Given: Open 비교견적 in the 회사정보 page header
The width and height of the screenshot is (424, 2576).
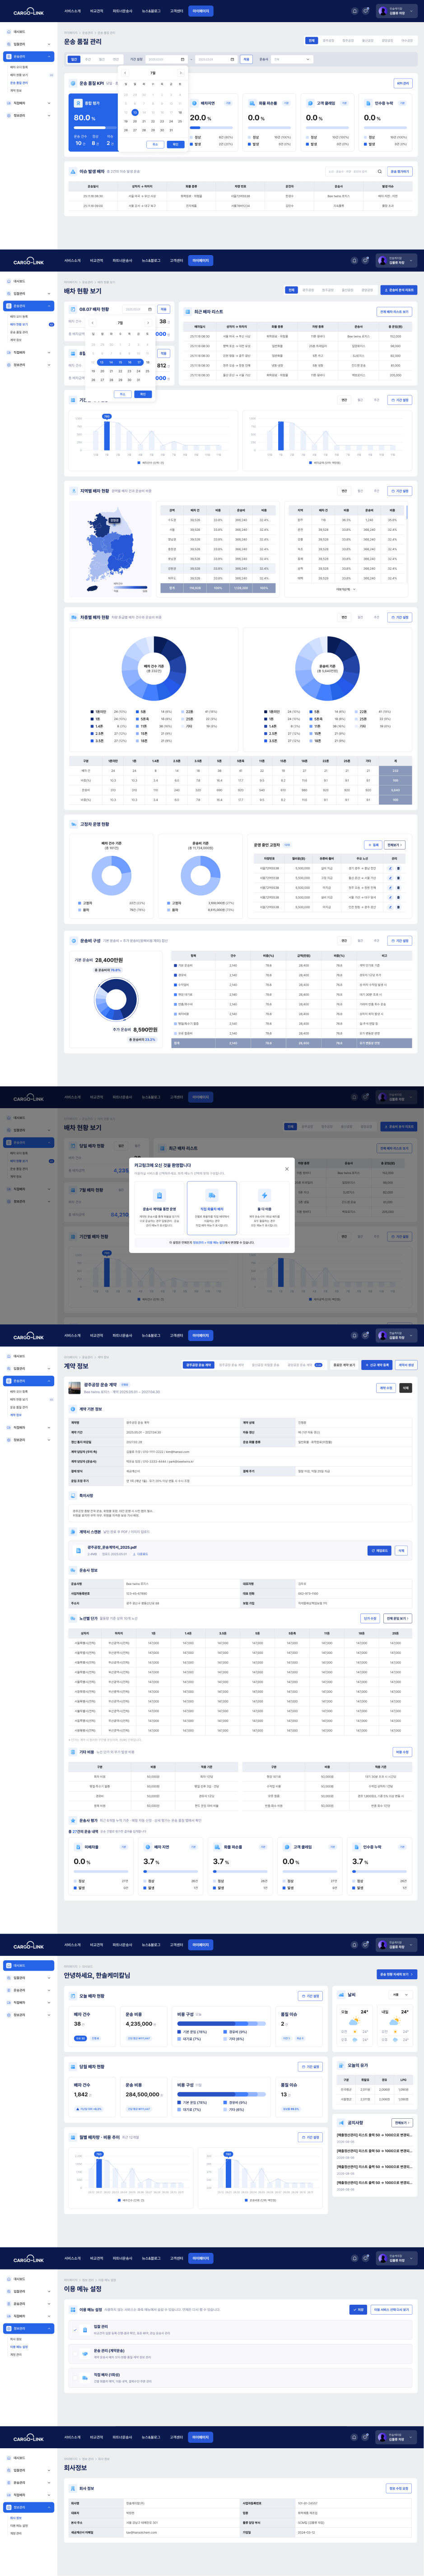Looking at the screenshot, I should pyautogui.click(x=96, y=2437).
